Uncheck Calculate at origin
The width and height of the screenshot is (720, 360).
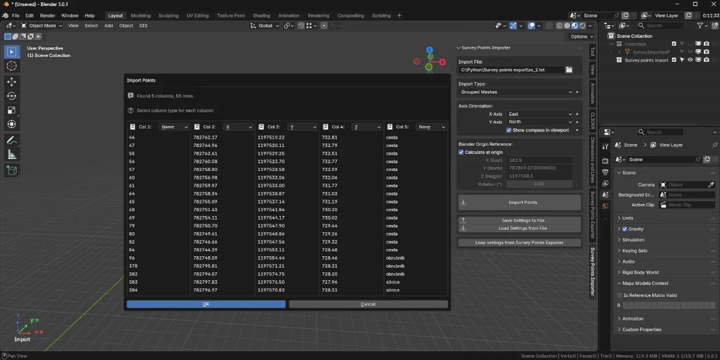pos(461,152)
